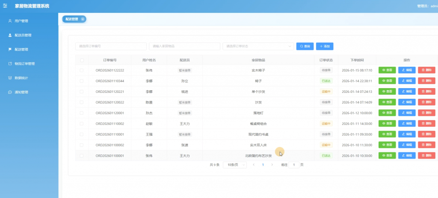Click courier name 钱进 in the table
Image resolution: width=438 pixels, height=198 pixels.
[x=185, y=92]
